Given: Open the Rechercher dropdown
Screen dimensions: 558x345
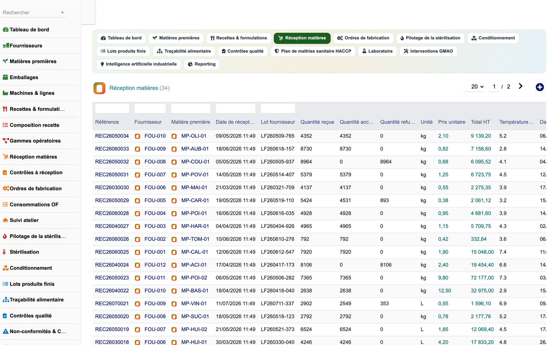Looking at the screenshot, I should tap(34, 12).
